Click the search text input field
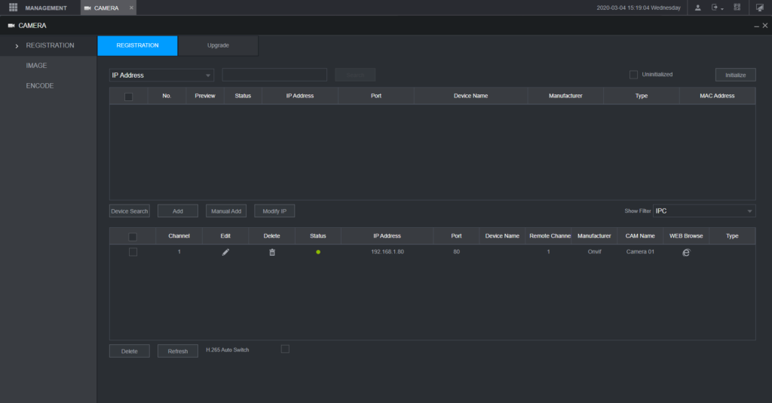The width and height of the screenshot is (772, 403). pos(274,75)
